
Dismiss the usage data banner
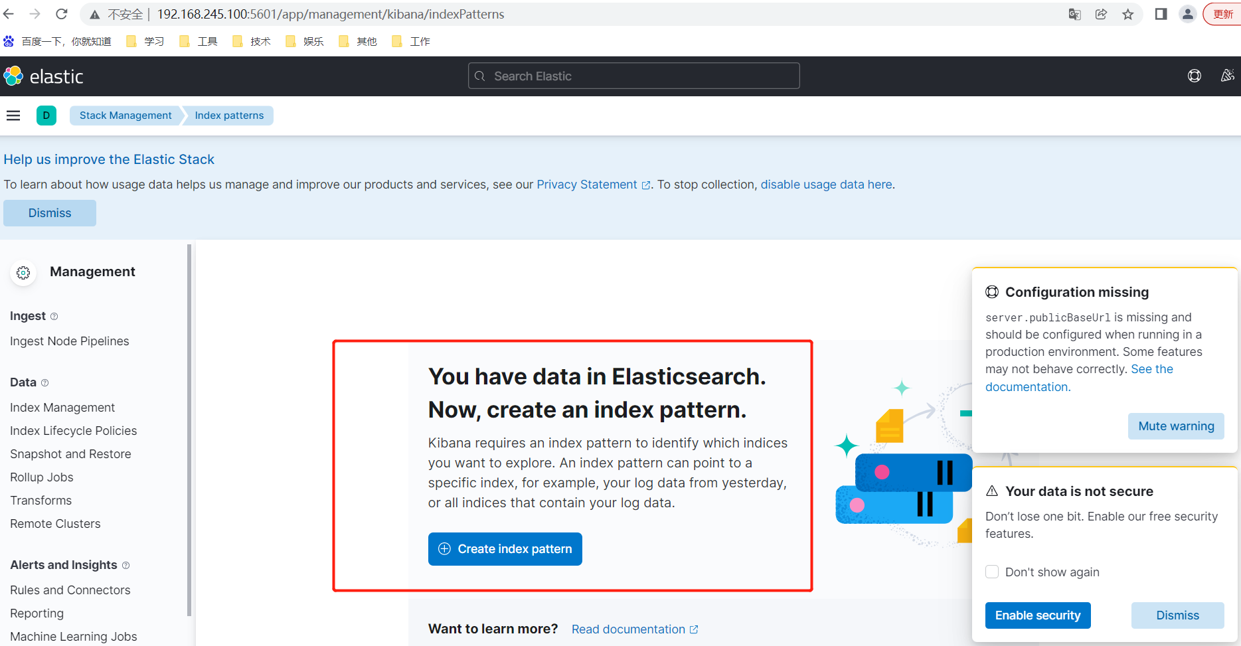(50, 213)
